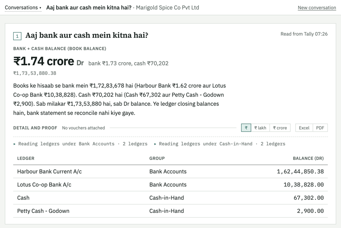This screenshot has height=228, width=341.
Task: Select the Petty Cash - Godown ledger
Action: (43, 211)
